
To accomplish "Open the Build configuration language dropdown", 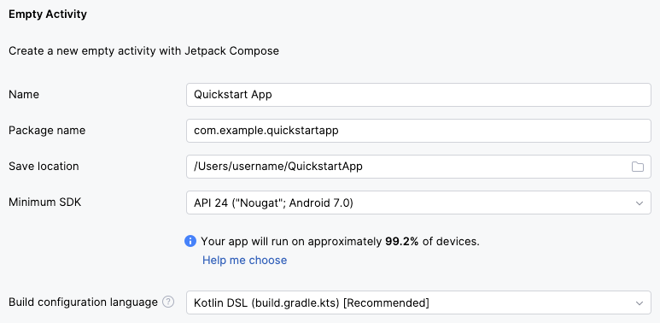I will pyautogui.click(x=419, y=302).
